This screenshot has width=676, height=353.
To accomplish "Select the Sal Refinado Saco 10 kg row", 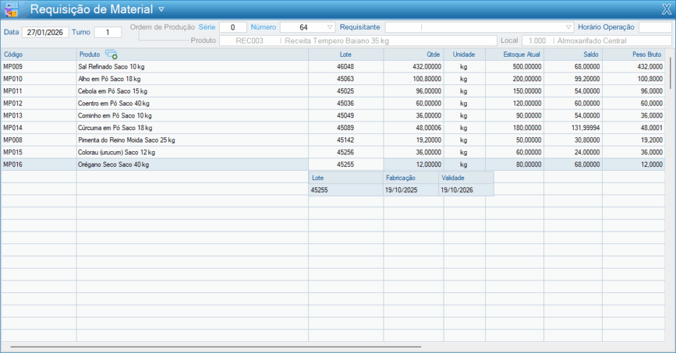I will (111, 67).
